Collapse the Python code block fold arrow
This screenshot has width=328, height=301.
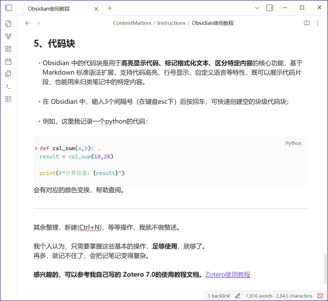point(36,148)
